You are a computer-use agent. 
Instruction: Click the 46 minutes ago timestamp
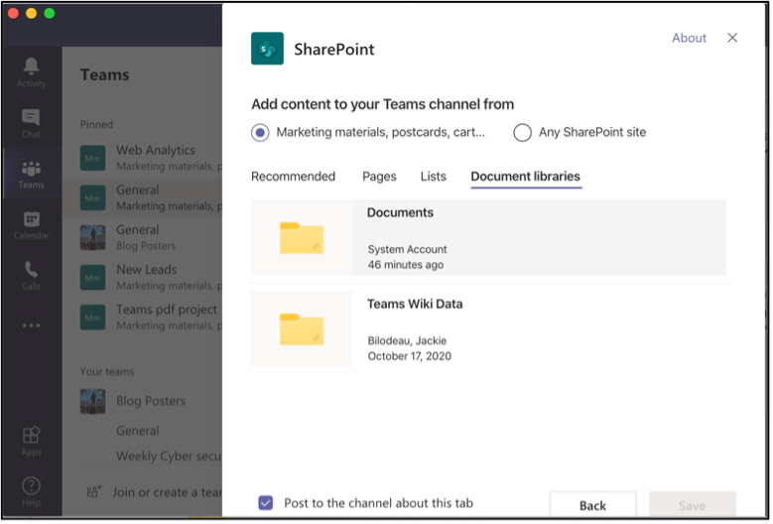[406, 265]
